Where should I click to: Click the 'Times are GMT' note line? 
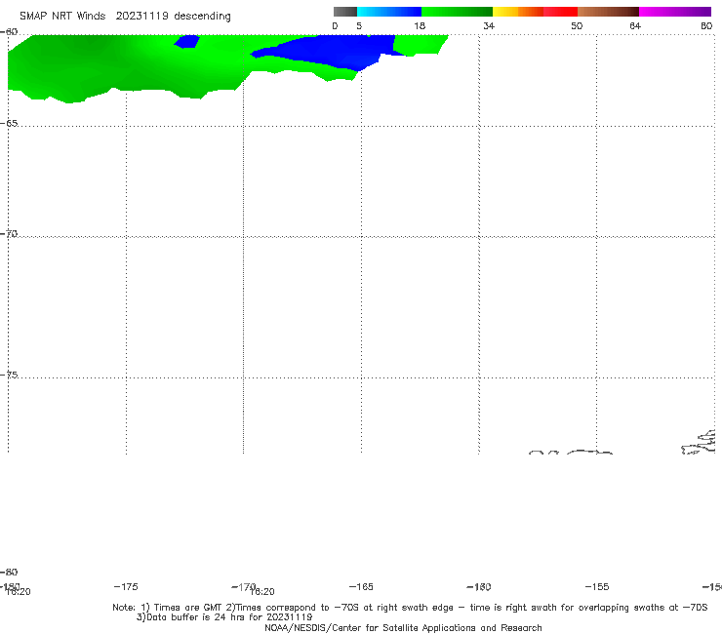click(x=410, y=608)
